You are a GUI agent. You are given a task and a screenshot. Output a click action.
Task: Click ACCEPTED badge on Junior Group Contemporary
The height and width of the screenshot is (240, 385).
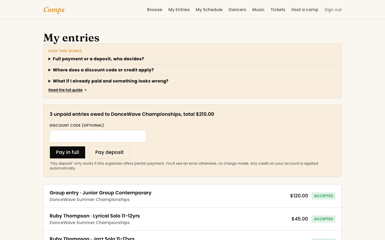[323, 196]
